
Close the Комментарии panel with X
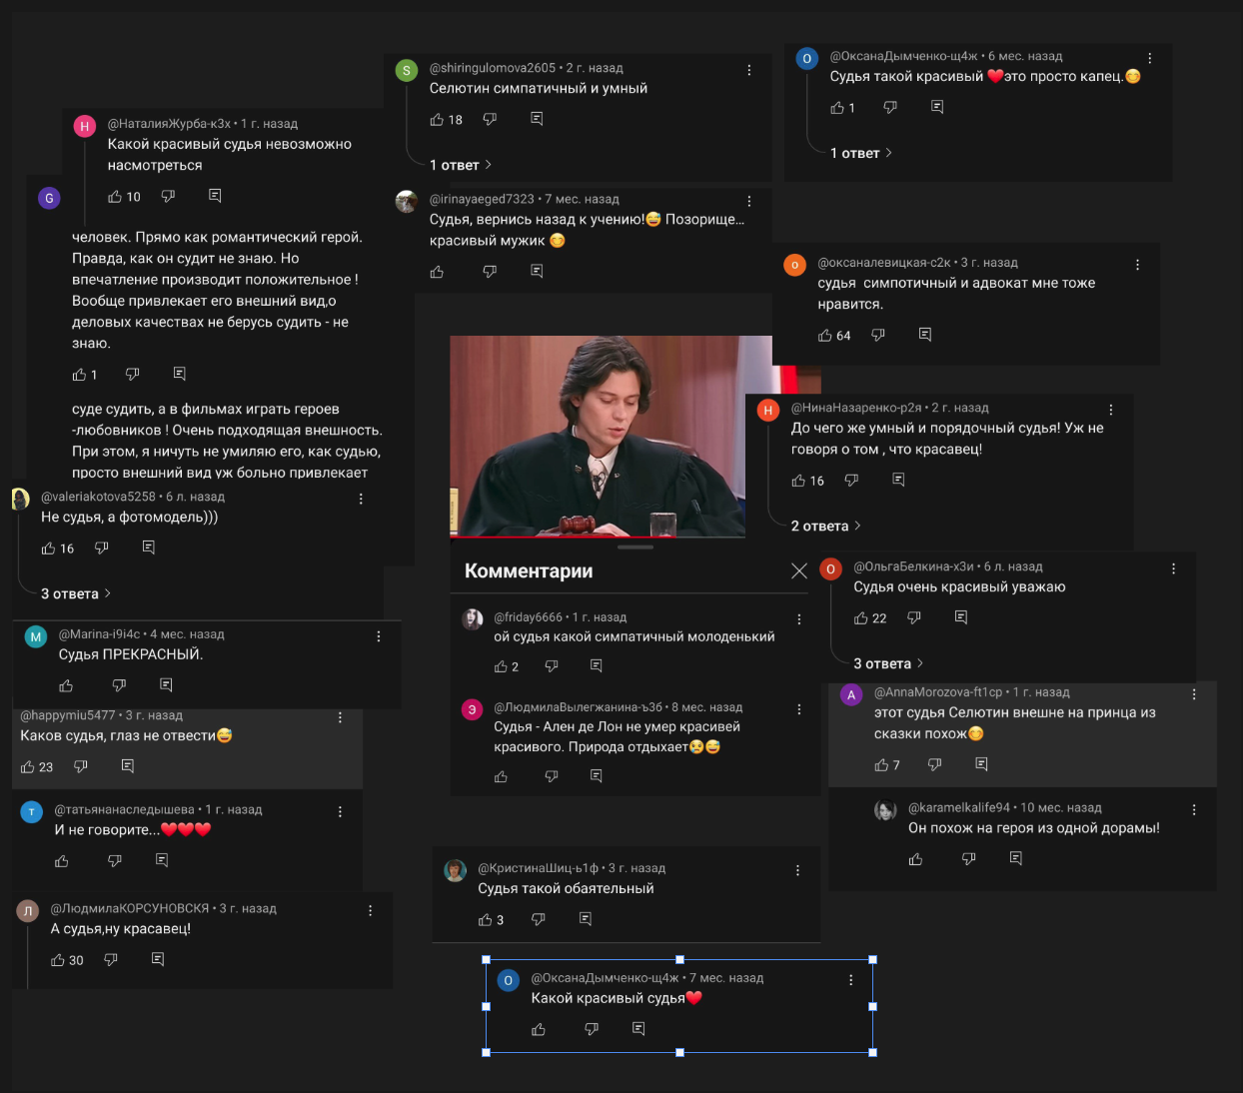(799, 570)
